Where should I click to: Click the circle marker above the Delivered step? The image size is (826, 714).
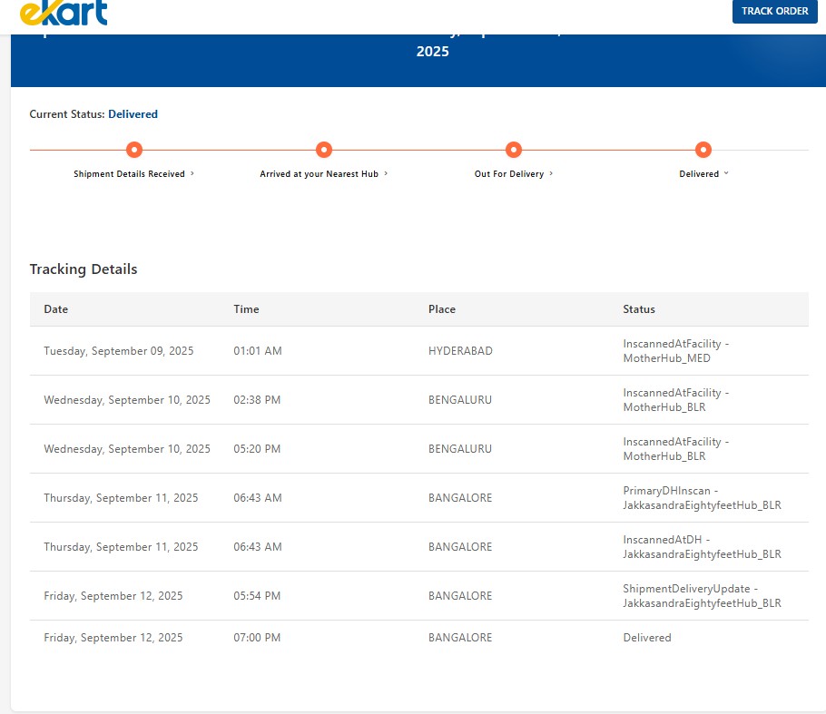703,150
